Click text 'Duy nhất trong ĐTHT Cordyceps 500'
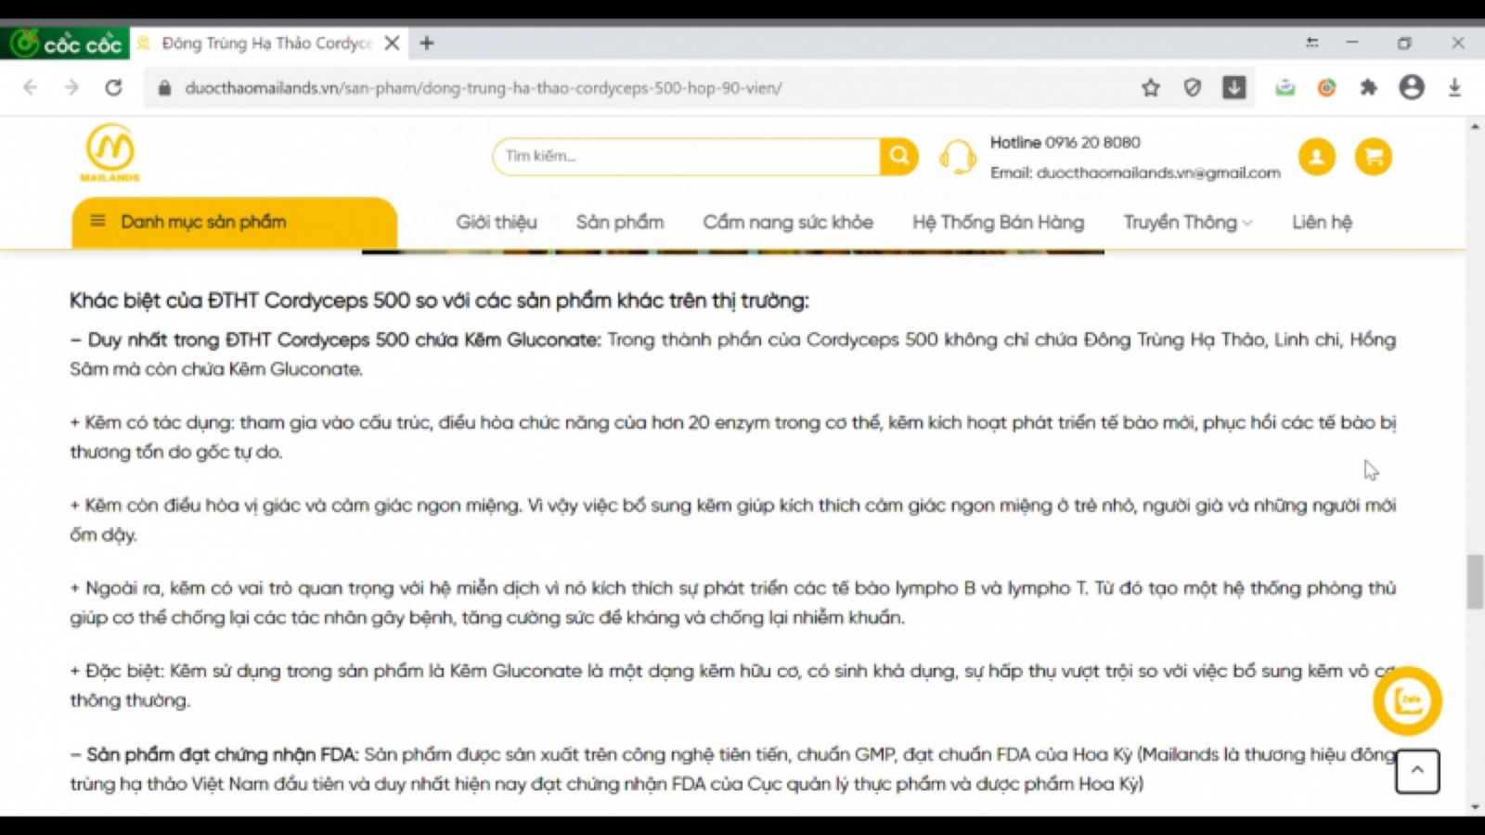 (335, 340)
